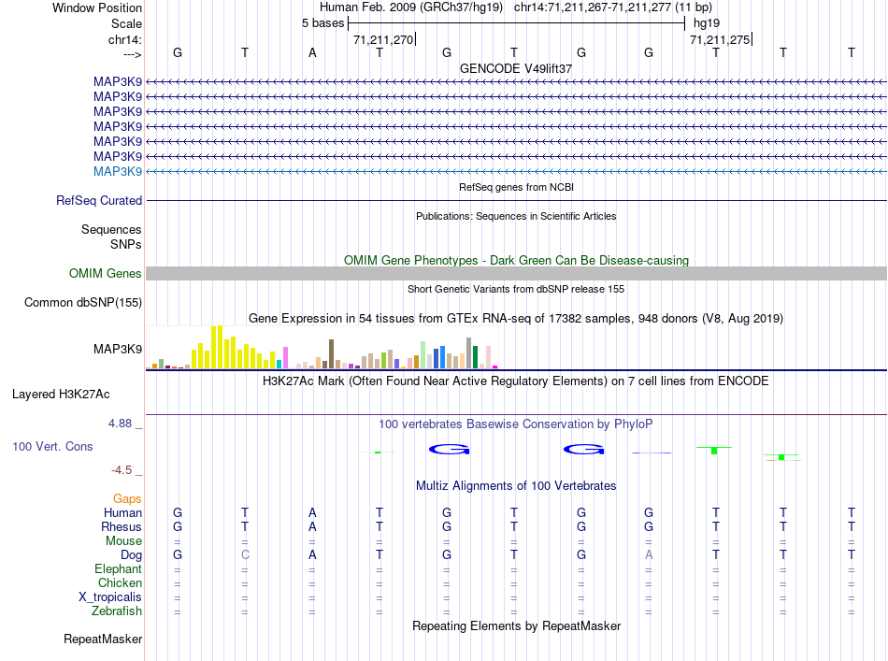Click the '71,211,270' coordinate marker
The image size is (888, 661).
(x=383, y=39)
